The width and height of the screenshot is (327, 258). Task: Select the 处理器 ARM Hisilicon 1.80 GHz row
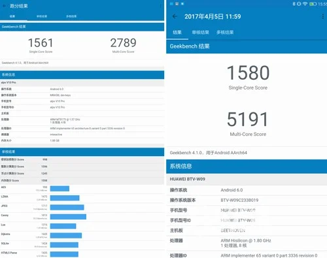[x=247, y=243]
